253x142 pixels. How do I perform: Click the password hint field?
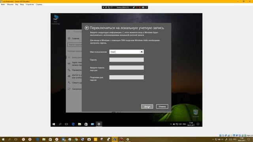(126, 77)
